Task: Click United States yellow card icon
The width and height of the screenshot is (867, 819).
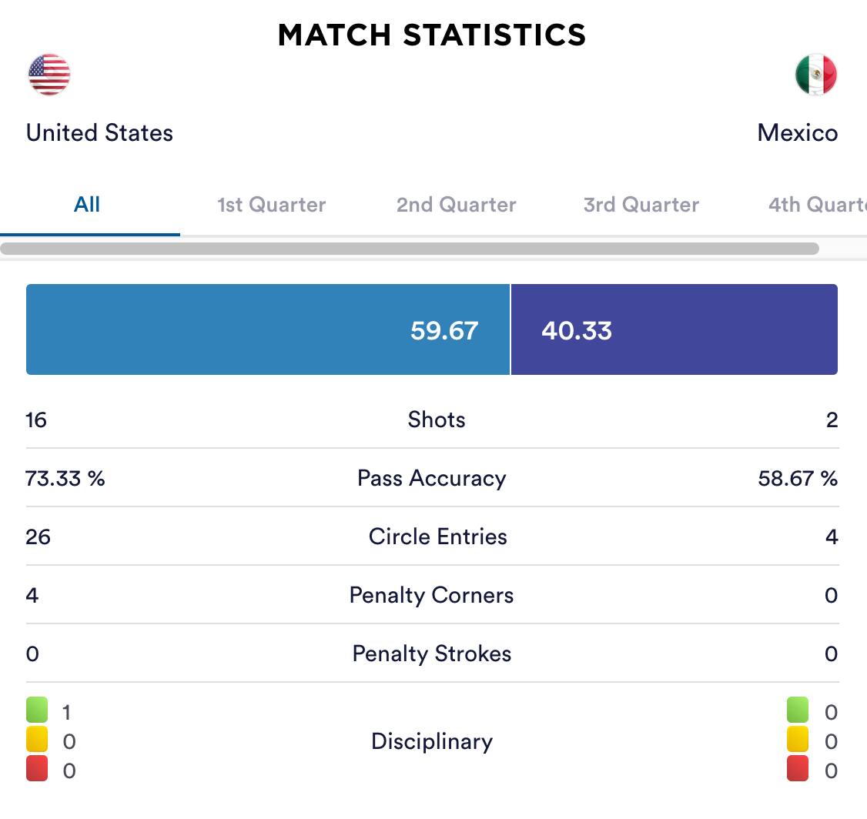Action: (x=37, y=740)
